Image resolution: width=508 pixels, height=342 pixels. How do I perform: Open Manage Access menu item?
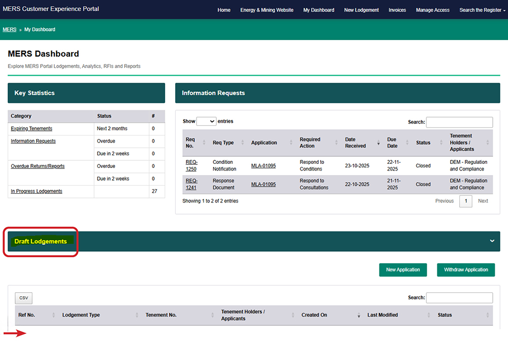(x=432, y=10)
